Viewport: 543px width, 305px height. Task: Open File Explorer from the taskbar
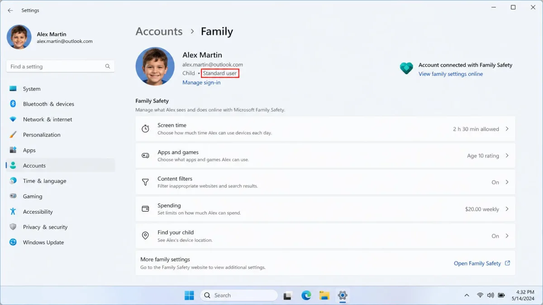click(324, 296)
